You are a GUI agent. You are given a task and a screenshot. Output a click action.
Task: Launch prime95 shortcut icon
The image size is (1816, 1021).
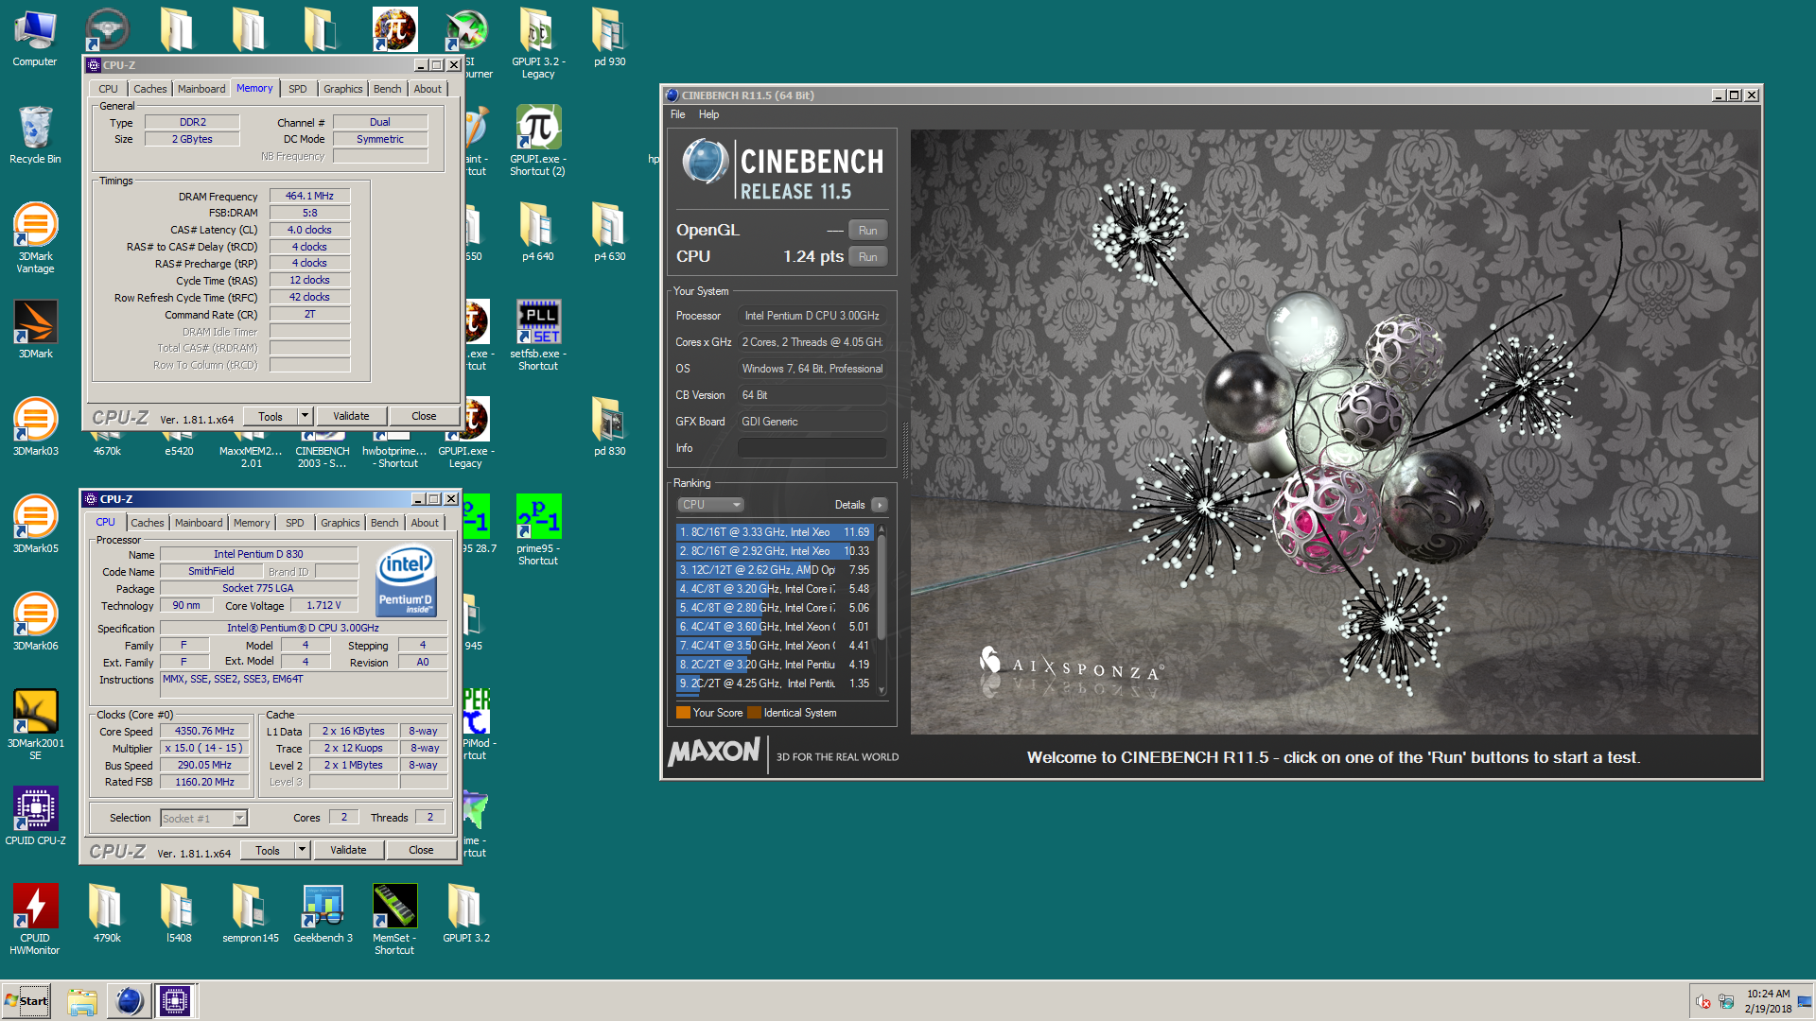[538, 530]
